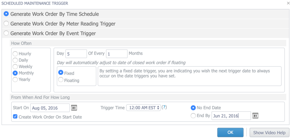Screen dimensions: 291x139
Task: Select Generate Work Order By Meter Reading Trigger
Action: point(6,24)
